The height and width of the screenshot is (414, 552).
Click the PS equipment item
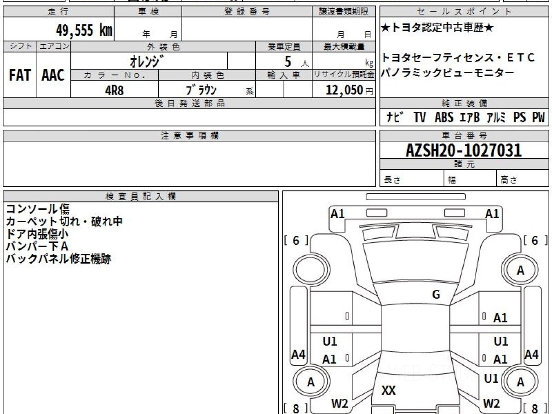520,118
